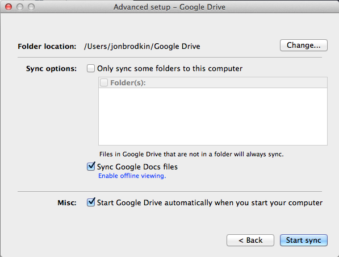
Task: Minimize the Google Drive setup window
Action: coord(20,7)
